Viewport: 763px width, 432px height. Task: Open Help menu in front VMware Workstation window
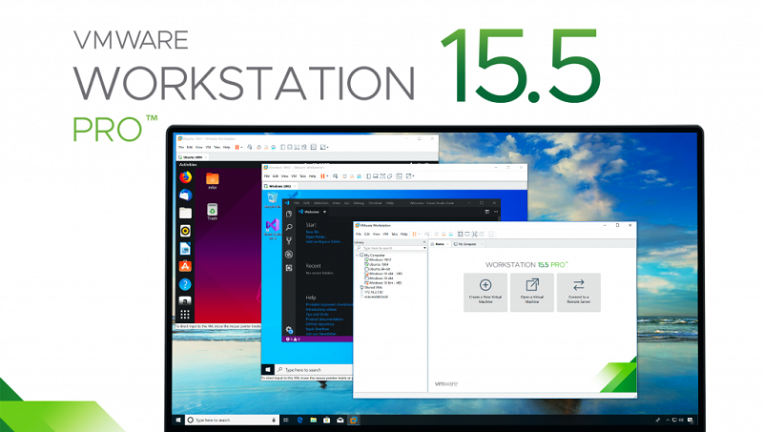[x=403, y=234]
